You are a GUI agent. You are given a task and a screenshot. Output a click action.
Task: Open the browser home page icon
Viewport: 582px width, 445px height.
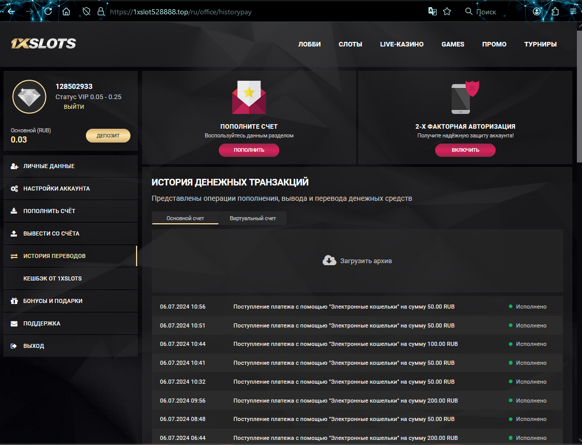pos(66,12)
